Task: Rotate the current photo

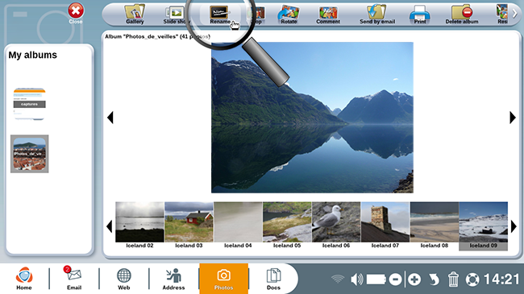Action: 289,14
